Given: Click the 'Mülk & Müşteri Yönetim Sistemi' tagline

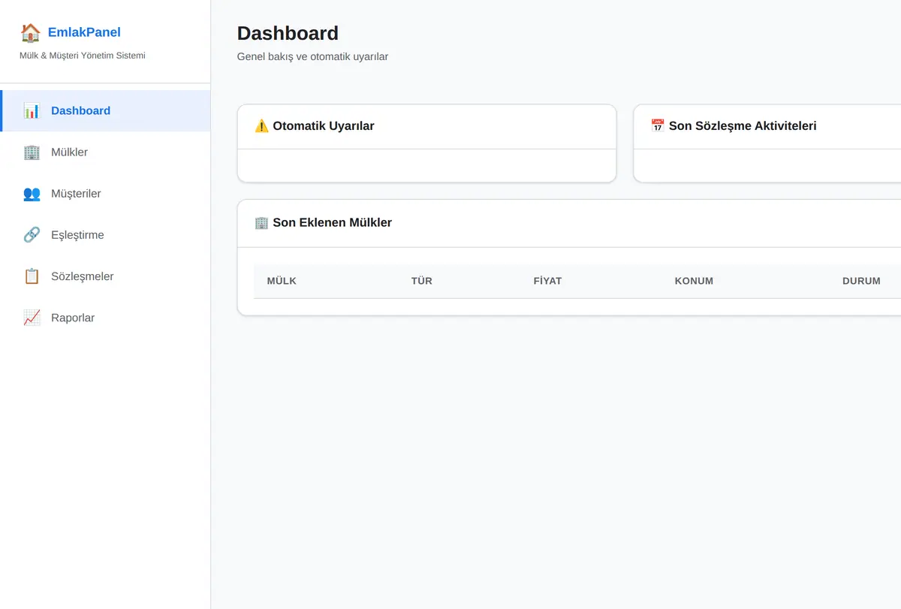Looking at the screenshot, I should click(x=83, y=56).
